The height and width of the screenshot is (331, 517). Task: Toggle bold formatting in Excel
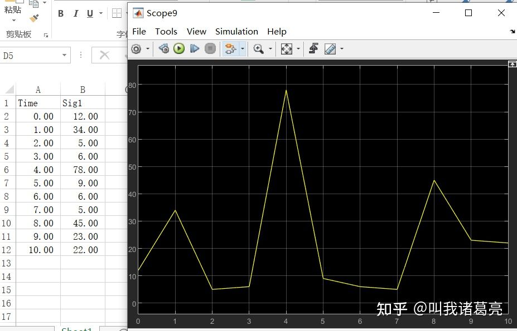click(x=60, y=13)
